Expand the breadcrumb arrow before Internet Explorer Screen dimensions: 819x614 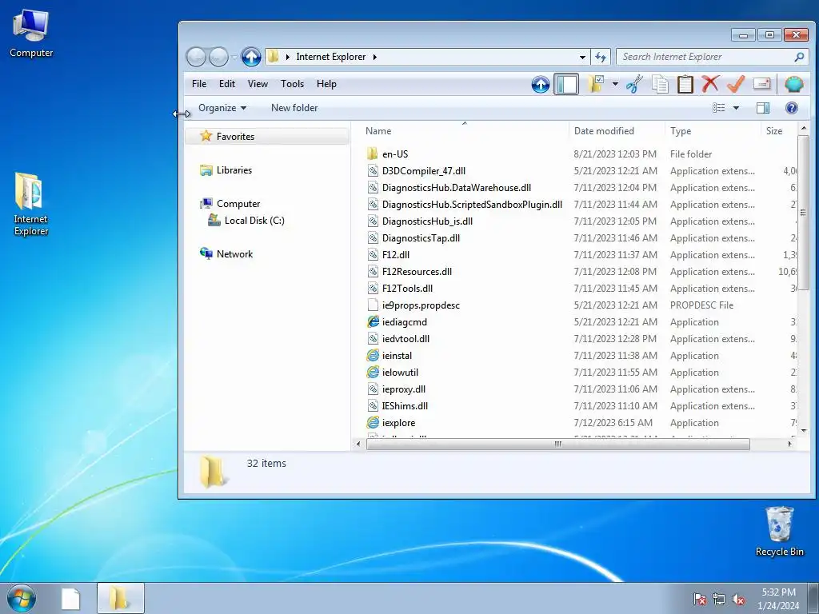coord(287,57)
